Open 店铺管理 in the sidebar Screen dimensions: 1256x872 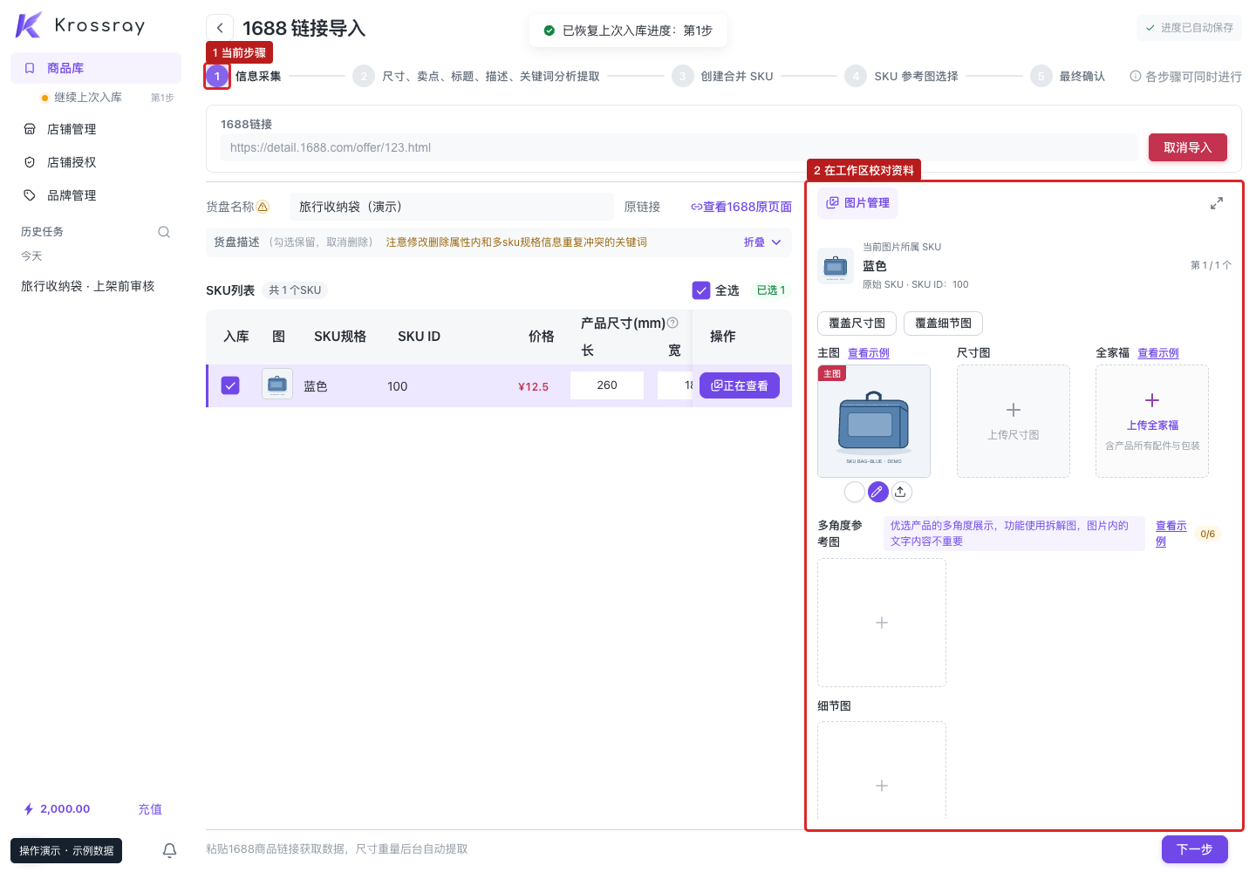[96, 129]
